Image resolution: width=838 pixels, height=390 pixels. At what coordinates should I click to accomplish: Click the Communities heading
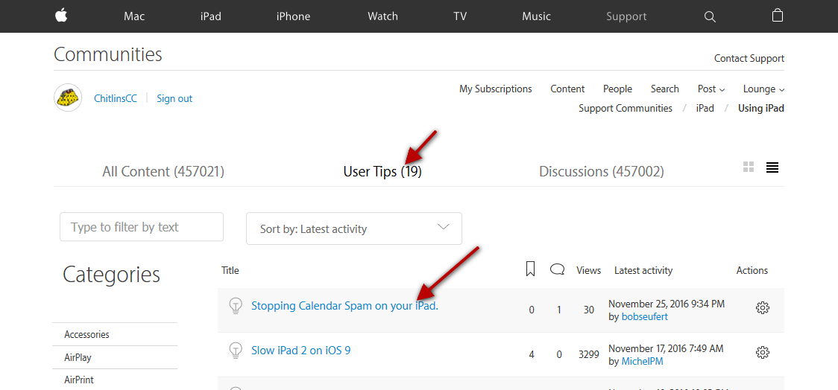point(108,54)
